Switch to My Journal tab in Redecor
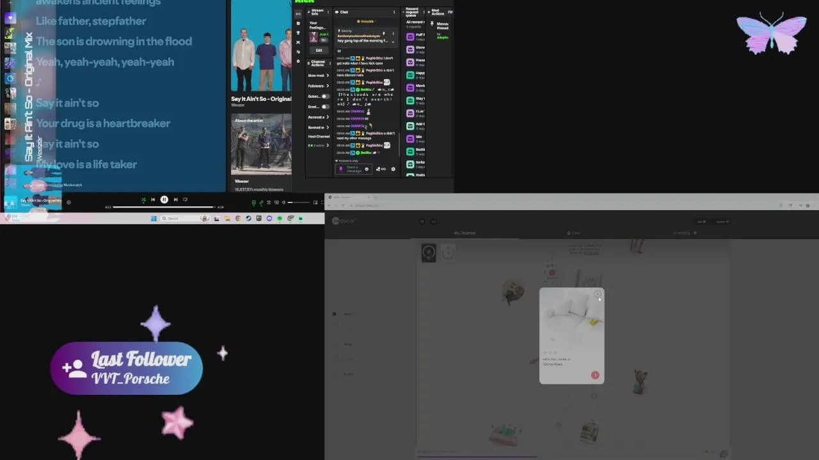This screenshot has width=819, height=460. click(x=465, y=233)
